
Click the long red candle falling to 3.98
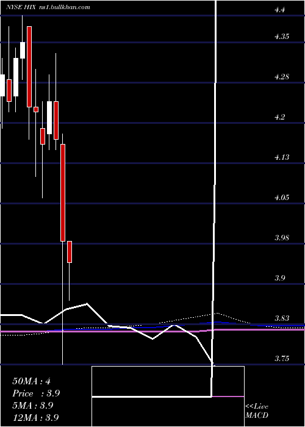click(63, 193)
